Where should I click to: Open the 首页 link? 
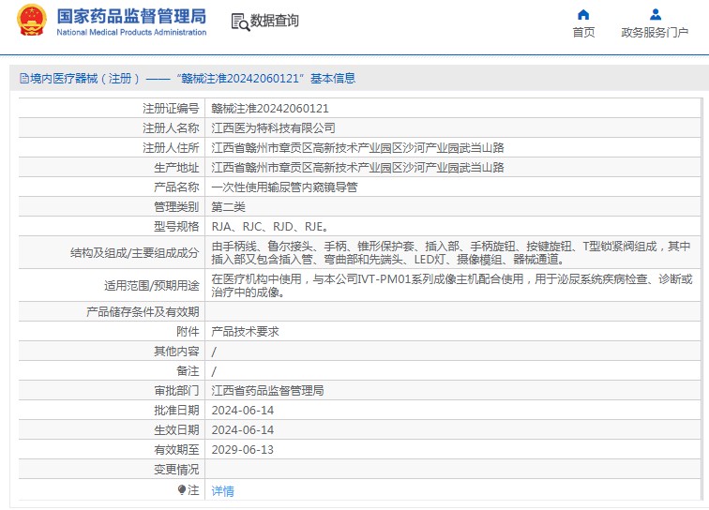[x=583, y=33]
